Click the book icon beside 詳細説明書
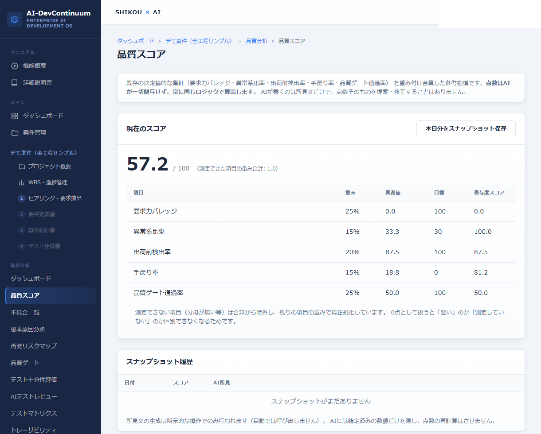Viewport: 541px width, 434px height. pos(15,83)
